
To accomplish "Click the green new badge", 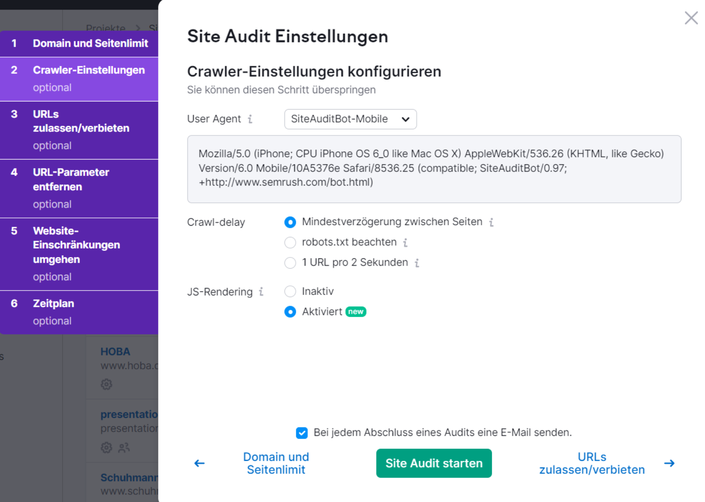I will click(356, 312).
